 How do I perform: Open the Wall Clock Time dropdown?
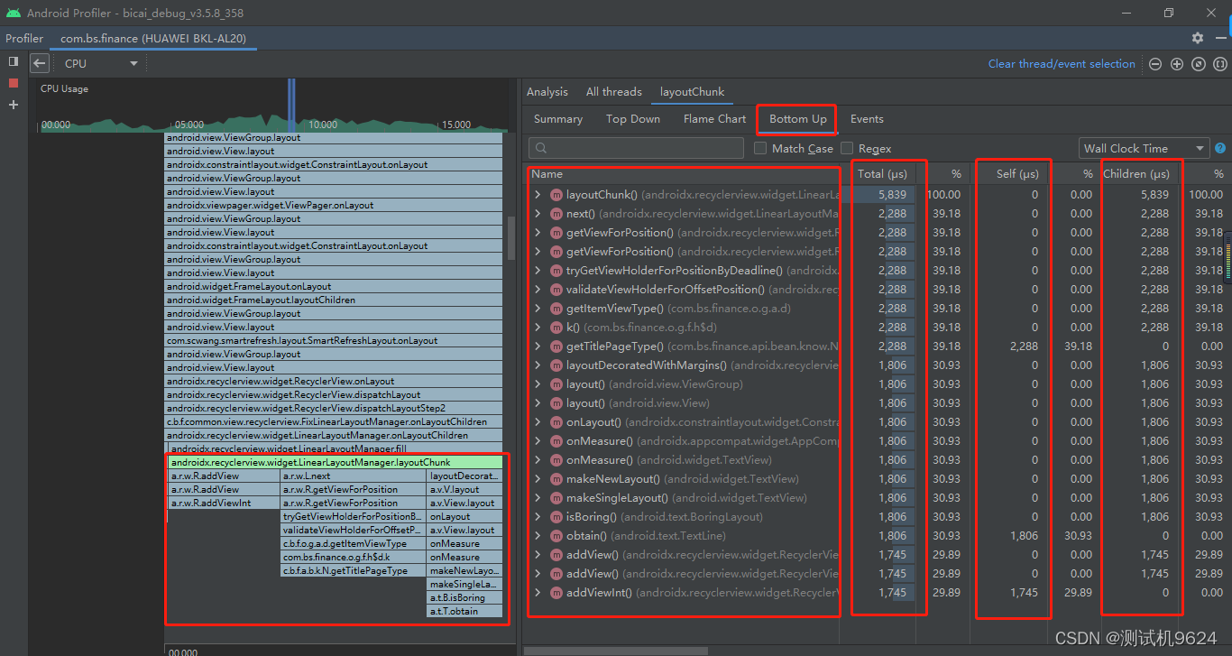point(1144,148)
